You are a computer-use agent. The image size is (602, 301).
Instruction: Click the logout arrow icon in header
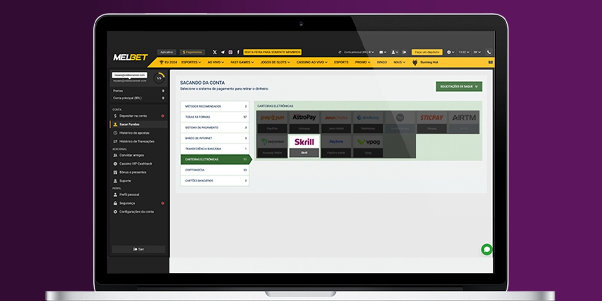click(x=404, y=52)
